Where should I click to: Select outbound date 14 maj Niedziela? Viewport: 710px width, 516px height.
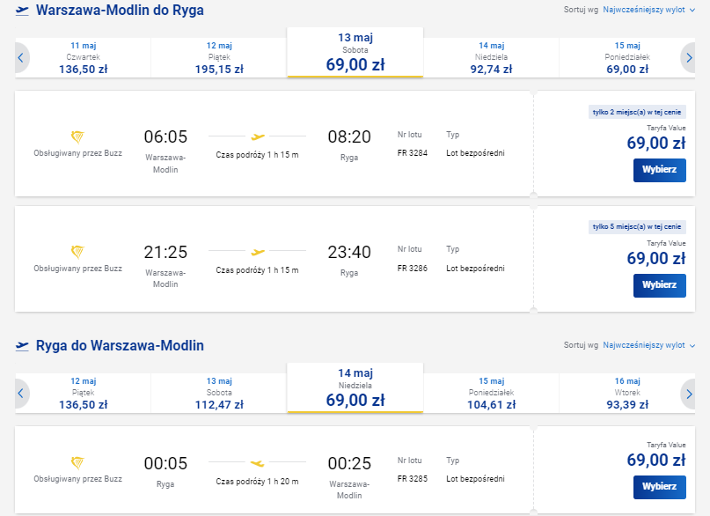coord(491,57)
